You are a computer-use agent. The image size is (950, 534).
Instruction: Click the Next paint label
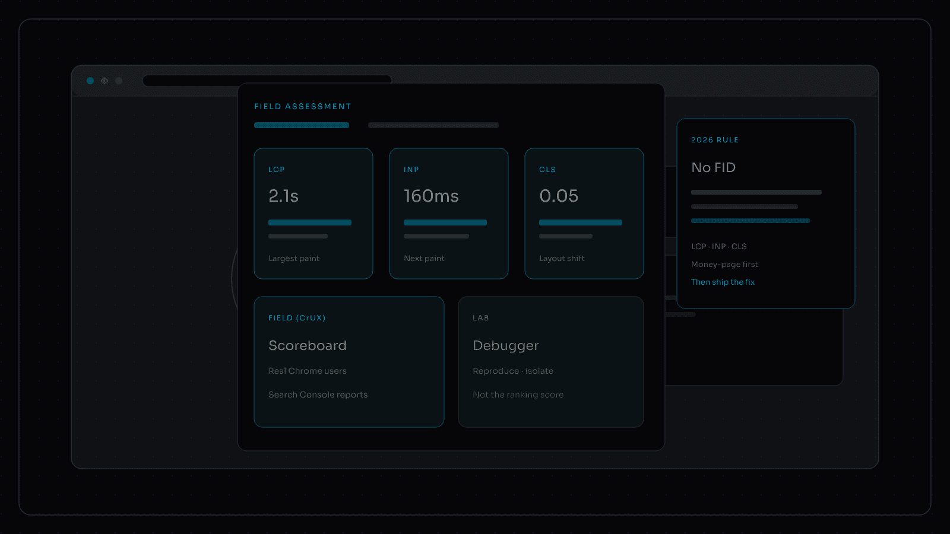coord(424,259)
